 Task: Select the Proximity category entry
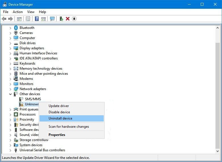pos(27,120)
